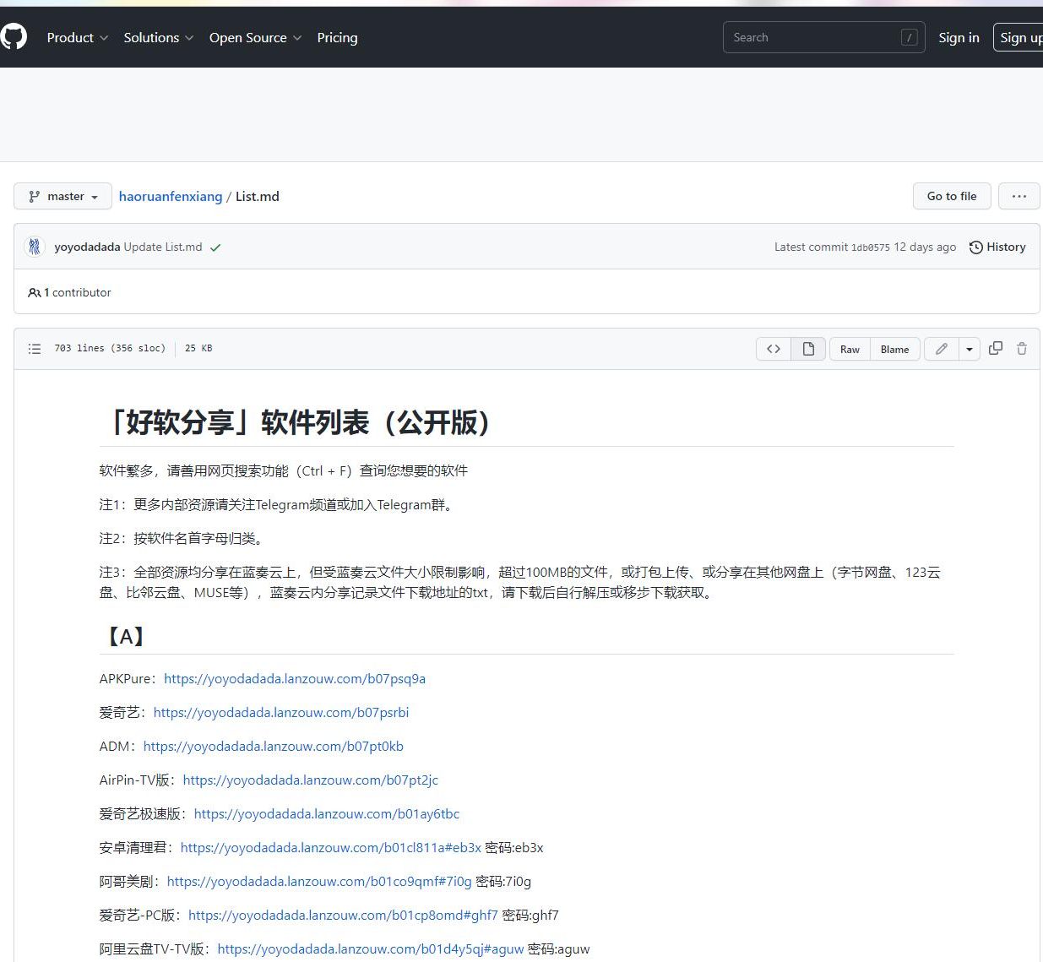This screenshot has width=1043, height=962.
Task: Click the GitHub logo icon
Action: [14, 37]
